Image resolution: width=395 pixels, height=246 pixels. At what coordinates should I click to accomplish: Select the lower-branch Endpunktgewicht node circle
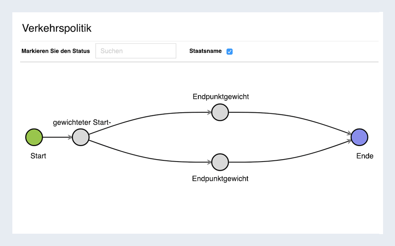(220, 162)
